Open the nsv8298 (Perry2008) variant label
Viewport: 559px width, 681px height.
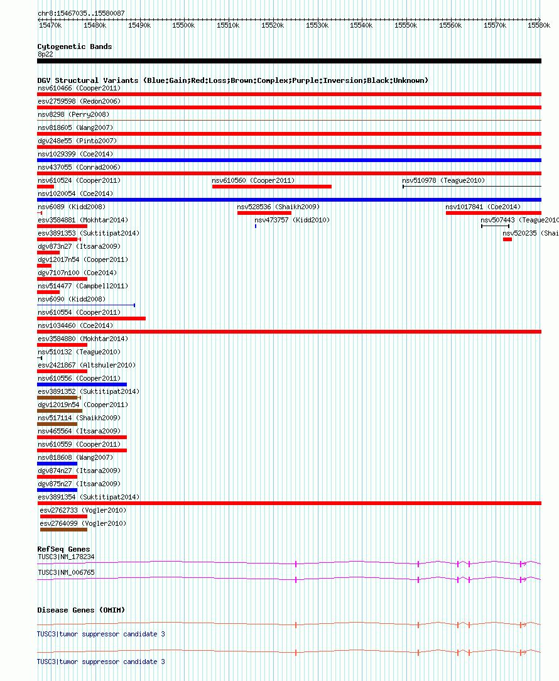(73, 115)
